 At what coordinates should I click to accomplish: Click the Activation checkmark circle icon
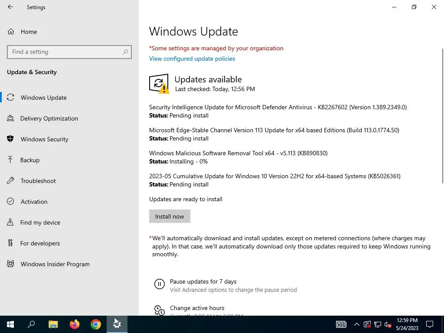[10, 201]
